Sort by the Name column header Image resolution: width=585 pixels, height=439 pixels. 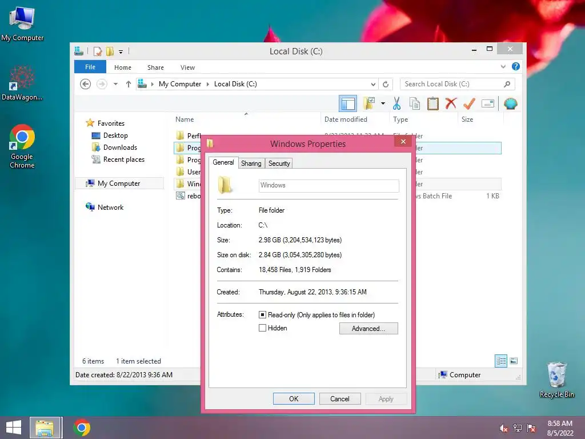185,119
